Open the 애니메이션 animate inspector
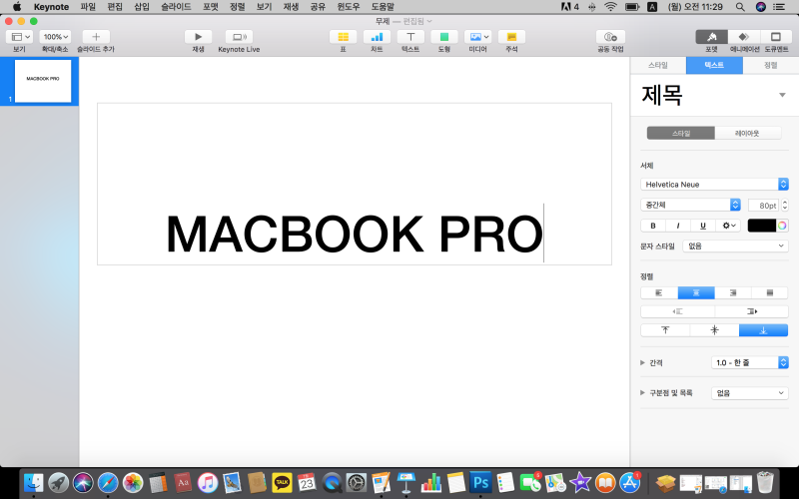The image size is (799, 499). coord(744,37)
